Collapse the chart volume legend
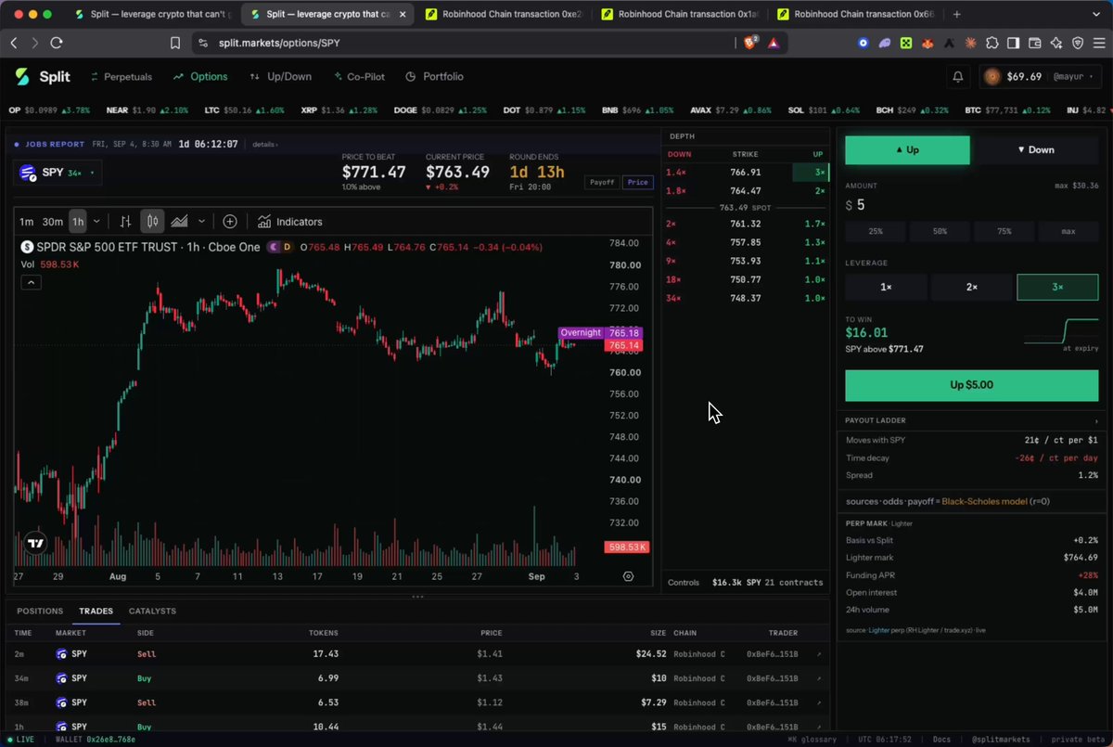The width and height of the screenshot is (1113, 747). (x=31, y=282)
